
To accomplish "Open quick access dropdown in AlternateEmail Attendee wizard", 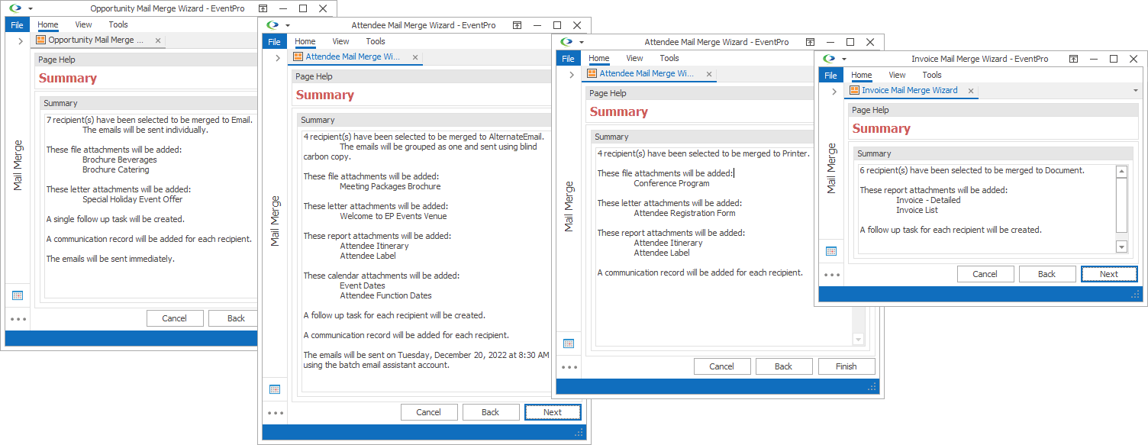I will tap(287, 26).
